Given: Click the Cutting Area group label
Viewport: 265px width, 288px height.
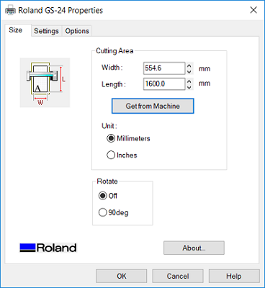Looking at the screenshot, I should (x=114, y=51).
